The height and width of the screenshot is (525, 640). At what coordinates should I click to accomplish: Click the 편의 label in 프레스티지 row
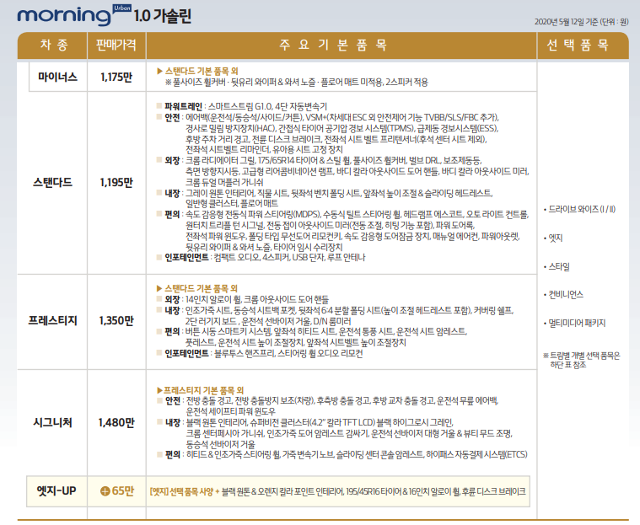point(172,331)
